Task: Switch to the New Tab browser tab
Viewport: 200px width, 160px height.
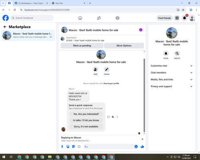Action: point(68,3)
